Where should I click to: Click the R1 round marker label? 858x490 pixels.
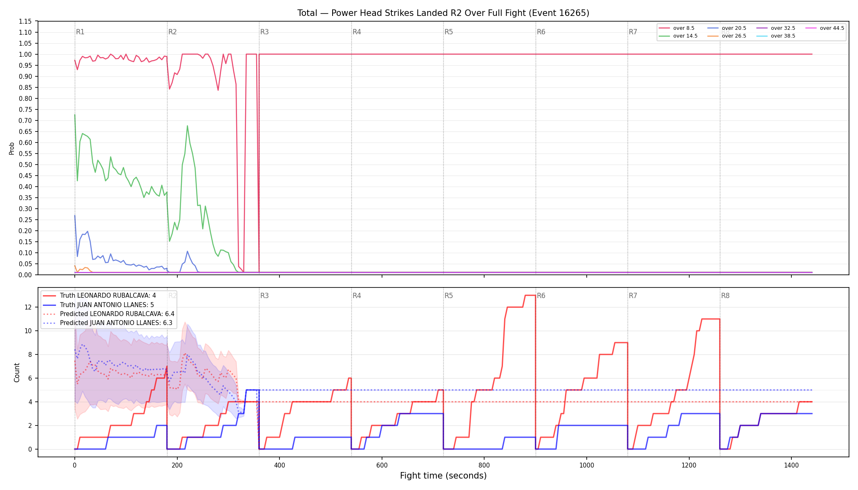coord(80,32)
